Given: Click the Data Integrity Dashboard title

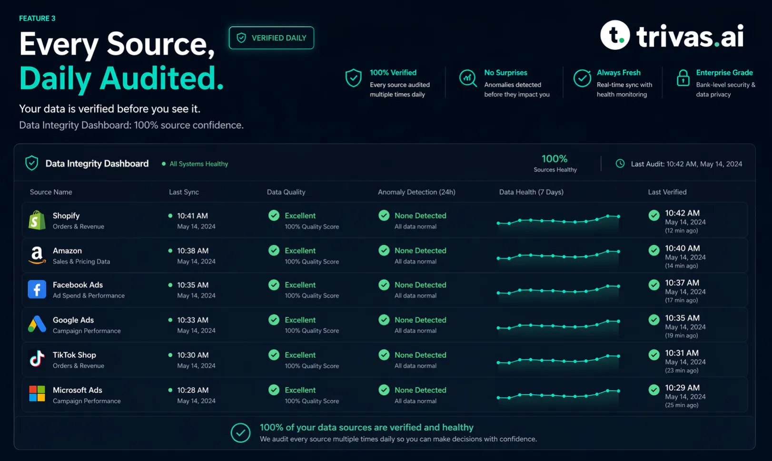Looking at the screenshot, I should coord(97,163).
